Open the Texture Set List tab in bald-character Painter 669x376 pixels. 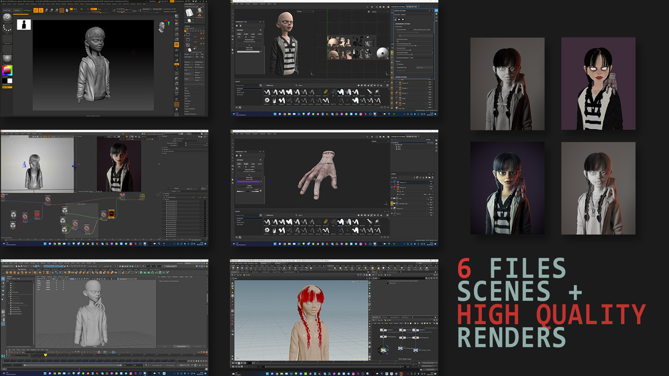(x=412, y=7)
